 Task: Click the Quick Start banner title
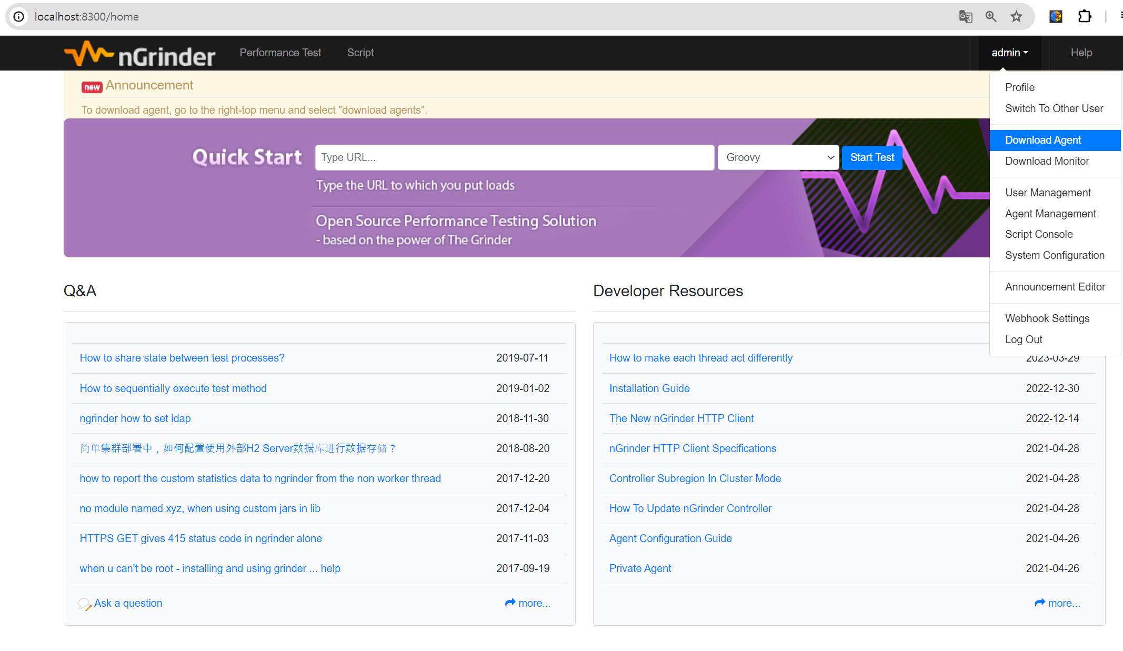[x=247, y=157]
